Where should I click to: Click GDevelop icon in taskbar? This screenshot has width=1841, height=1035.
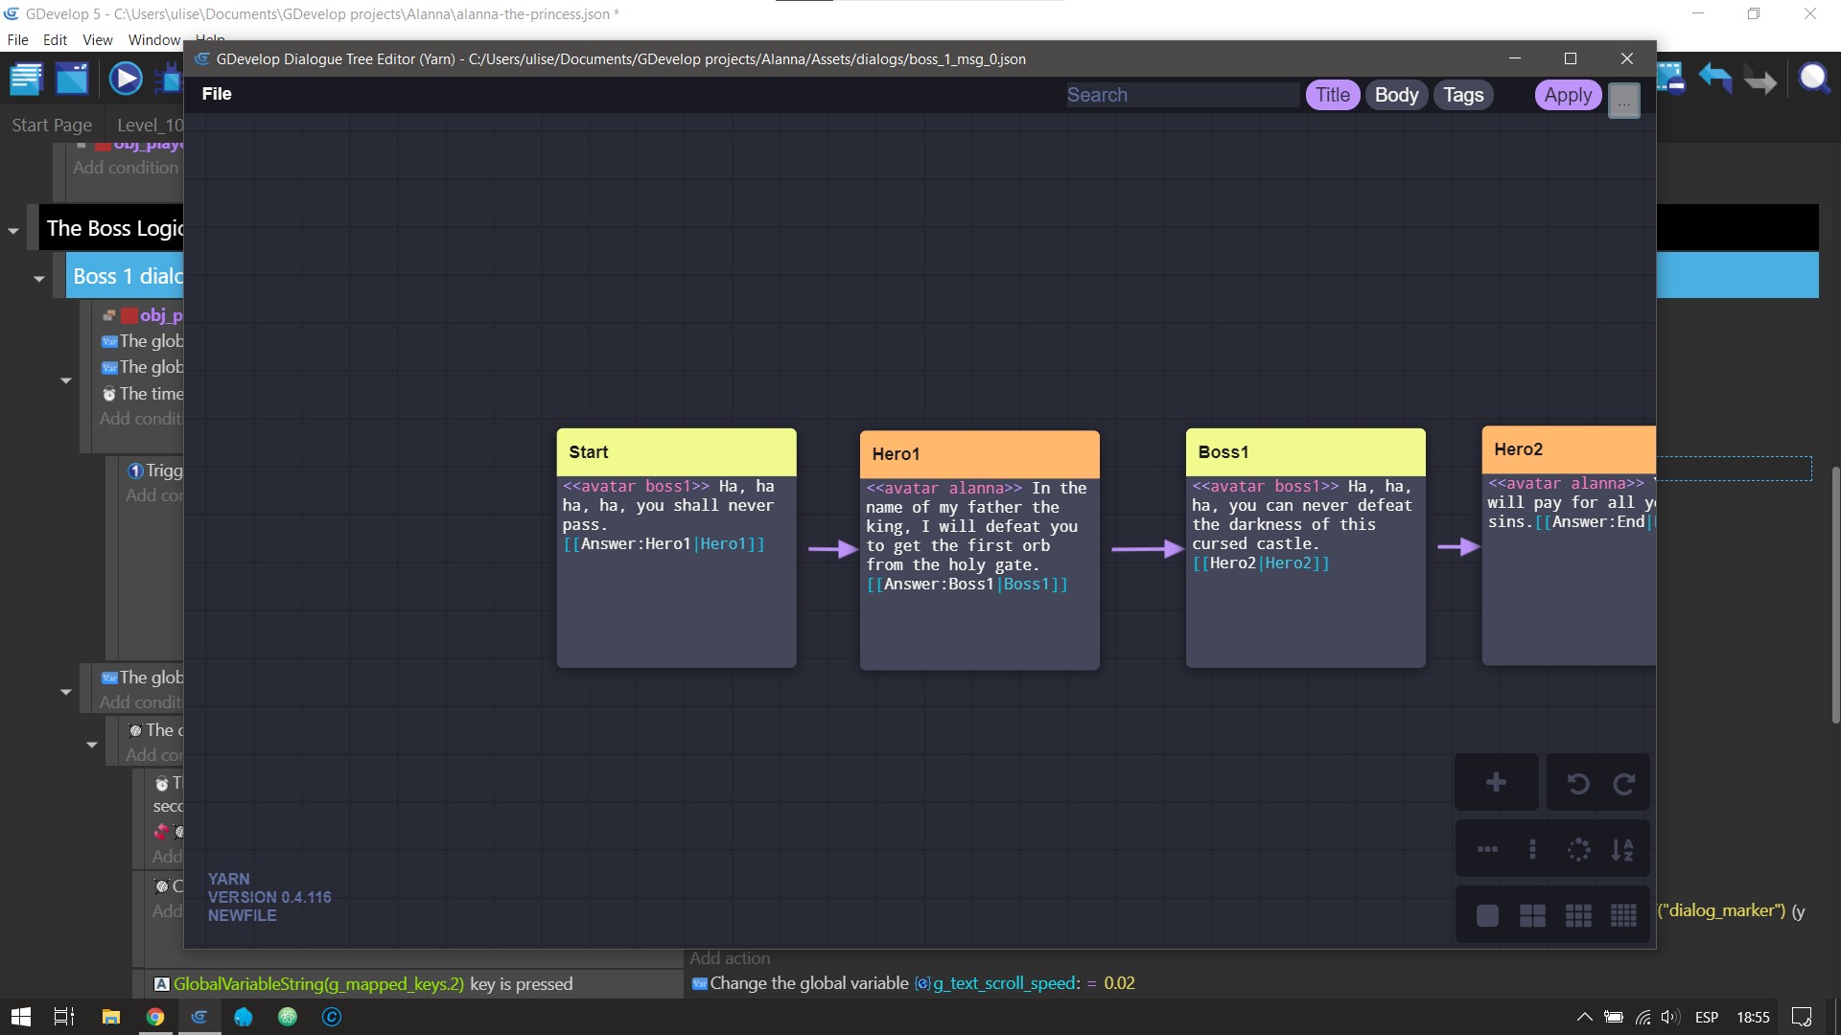pos(198,1017)
